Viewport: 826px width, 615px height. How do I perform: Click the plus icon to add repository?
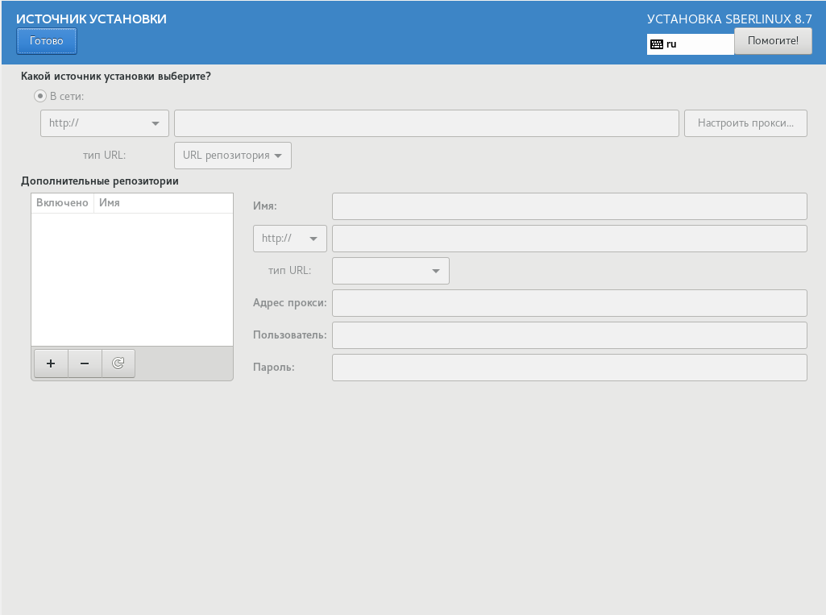click(51, 364)
